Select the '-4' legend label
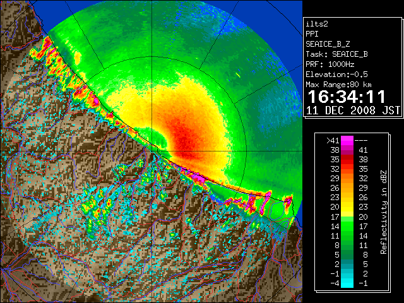 pyautogui.click(x=335, y=283)
